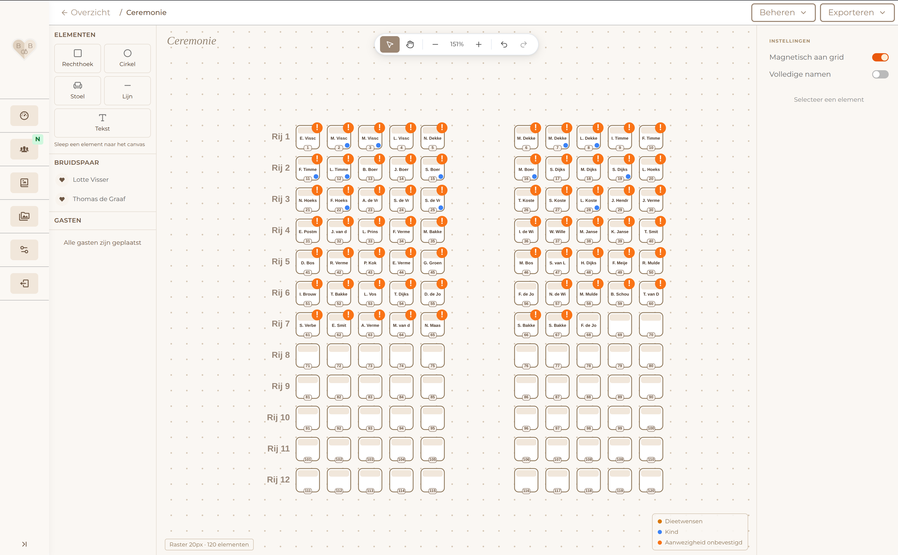Go back to Overzicht
The width and height of the screenshot is (898, 555).
pos(86,12)
